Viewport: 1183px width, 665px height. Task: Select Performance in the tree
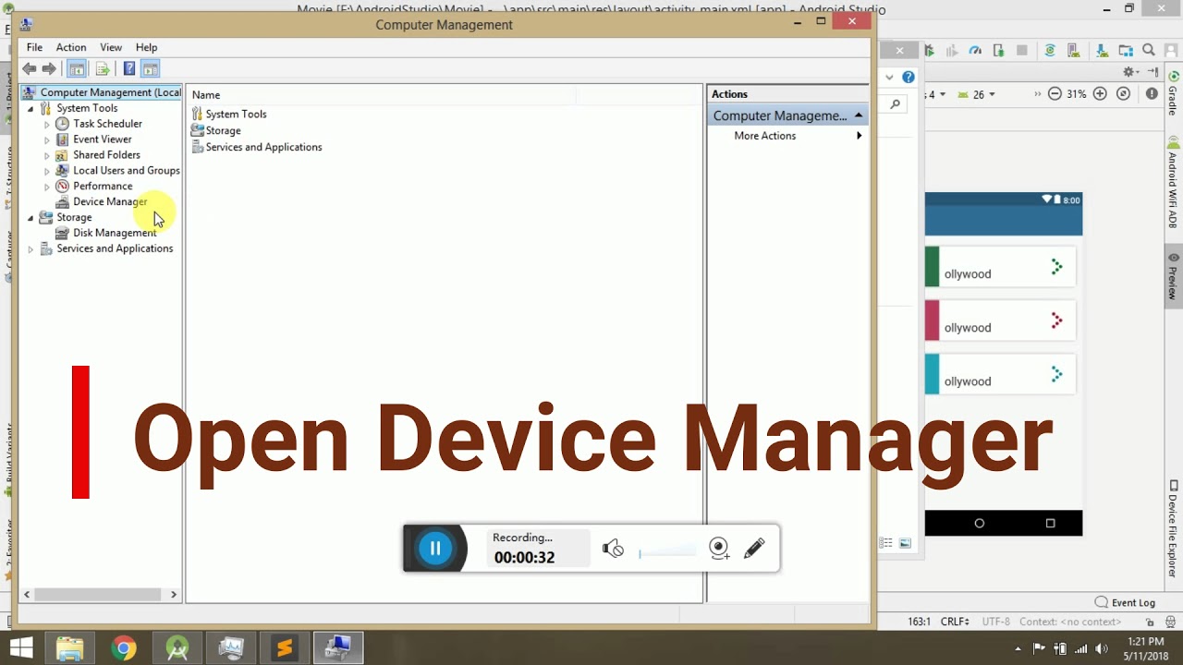coord(103,187)
